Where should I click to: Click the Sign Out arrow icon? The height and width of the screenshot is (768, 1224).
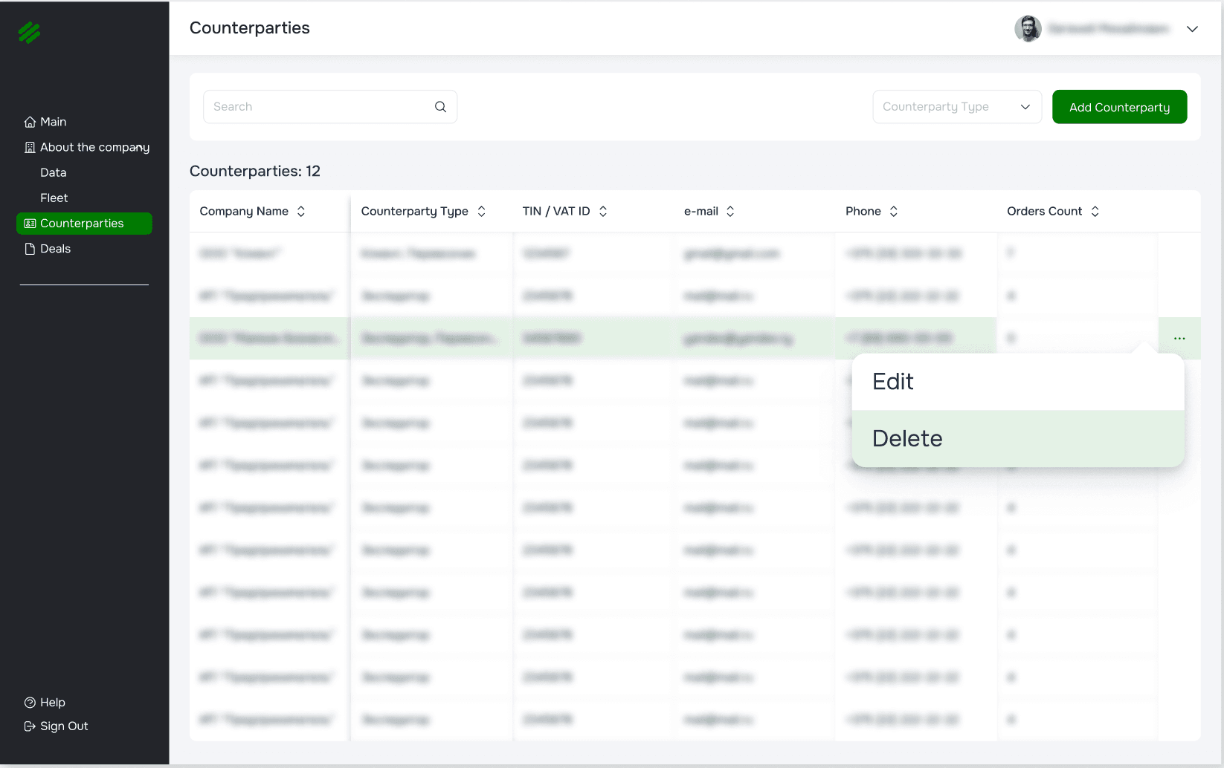pyautogui.click(x=30, y=726)
